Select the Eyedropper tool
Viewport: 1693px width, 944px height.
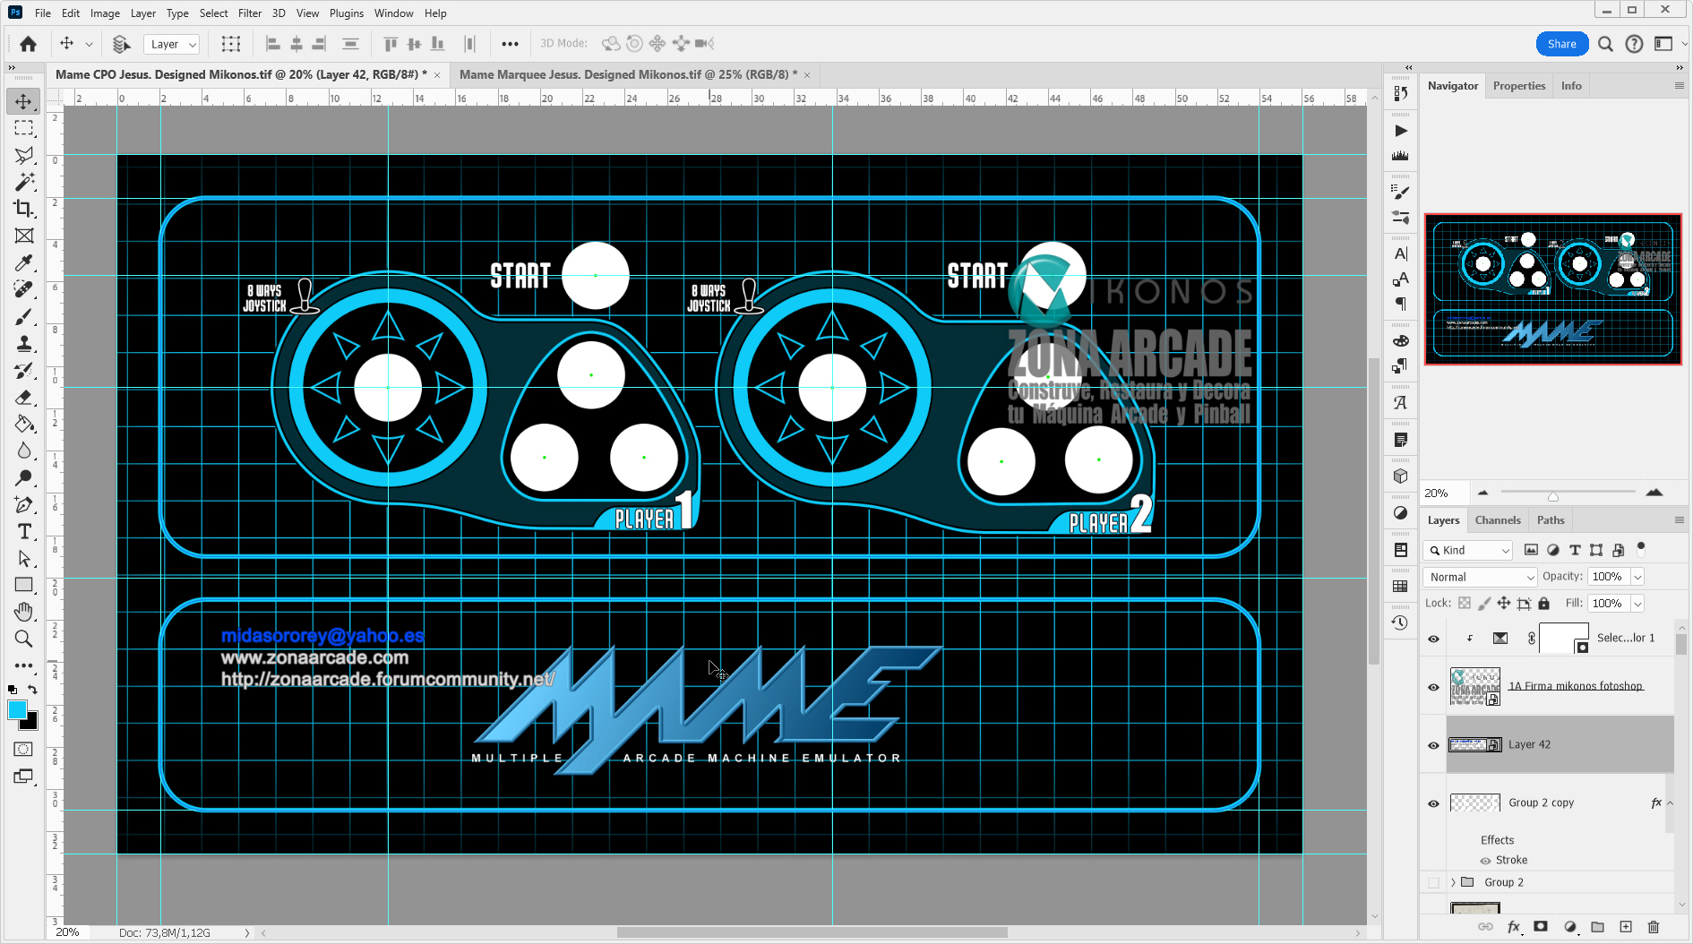23,262
